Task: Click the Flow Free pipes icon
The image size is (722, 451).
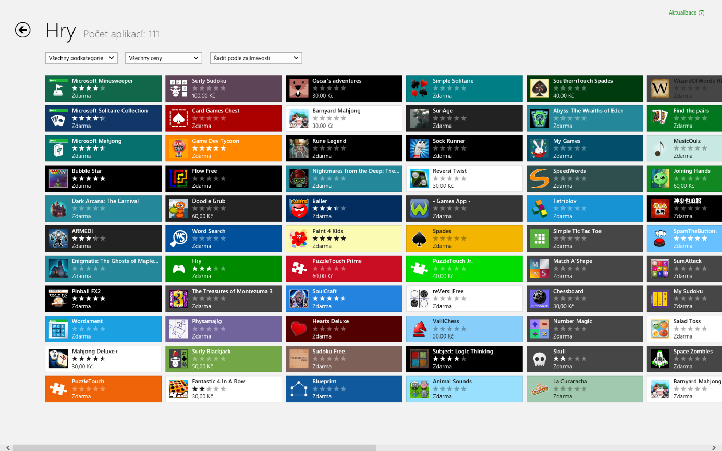Action: pos(179,179)
